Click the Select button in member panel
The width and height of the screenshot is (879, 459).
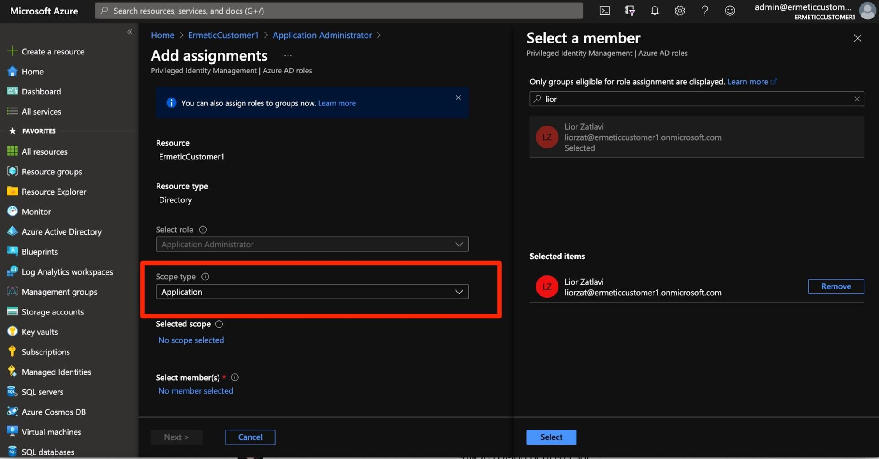point(551,437)
